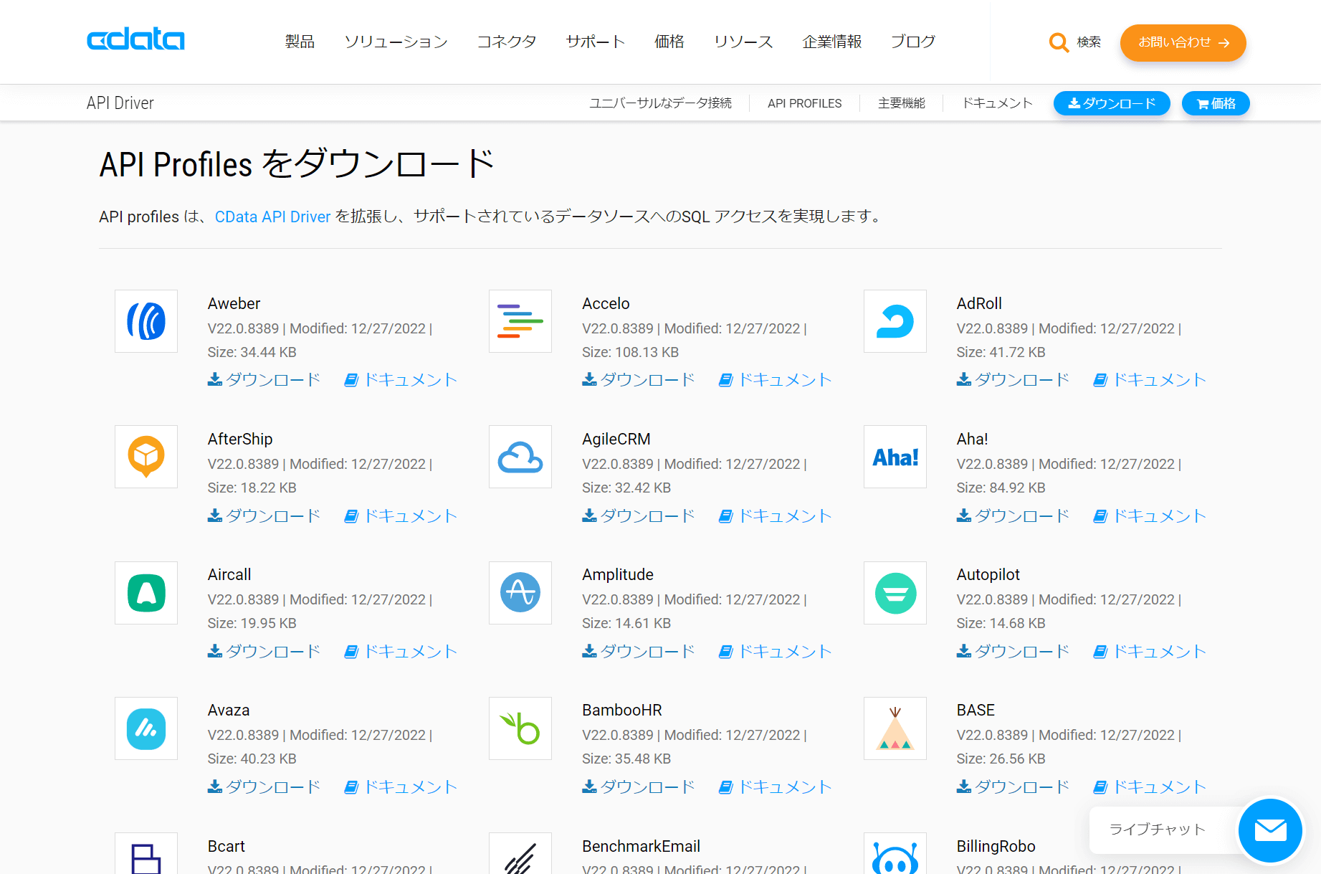Click the BenchmarkEmail logo icon
Image resolution: width=1321 pixels, height=874 pixels.
(x=520, y=854)
